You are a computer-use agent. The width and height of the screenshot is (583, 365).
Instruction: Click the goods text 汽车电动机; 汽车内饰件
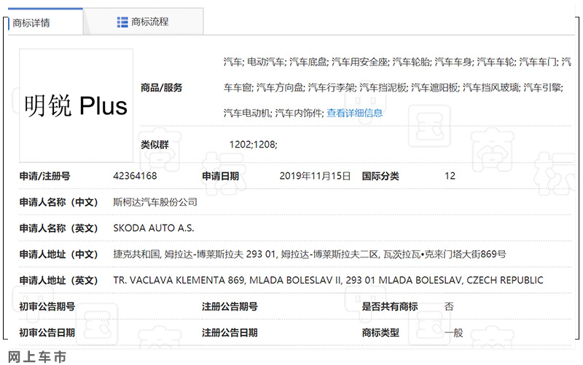click(x=274, y=113)
